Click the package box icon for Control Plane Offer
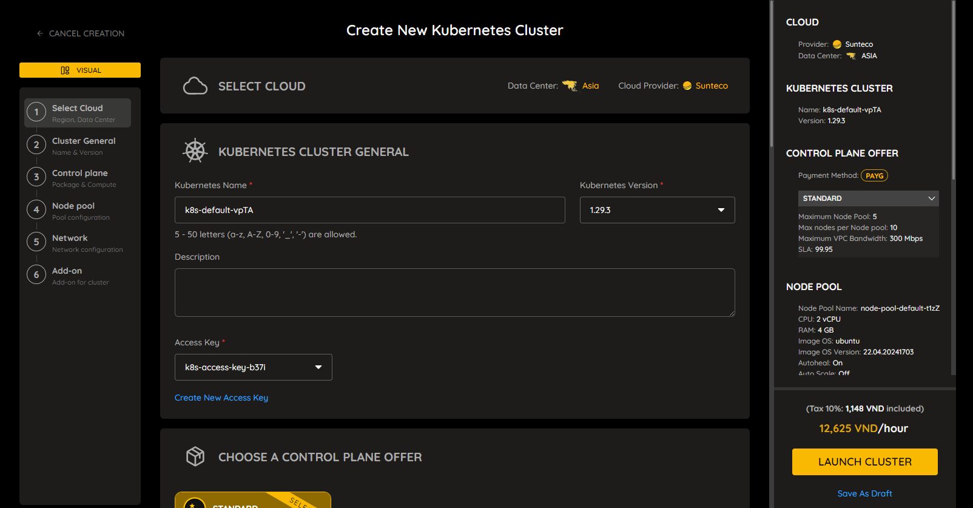 coord(195,456)
